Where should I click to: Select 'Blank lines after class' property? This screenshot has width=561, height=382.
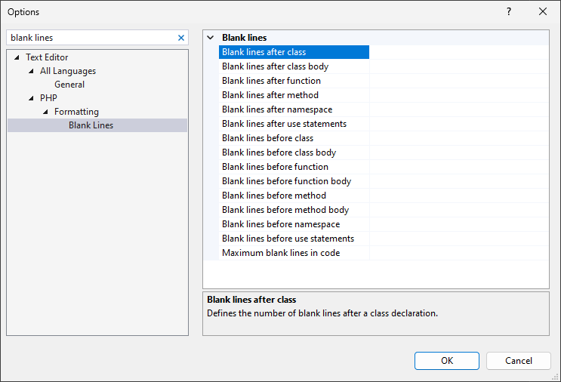coord(294,52)
